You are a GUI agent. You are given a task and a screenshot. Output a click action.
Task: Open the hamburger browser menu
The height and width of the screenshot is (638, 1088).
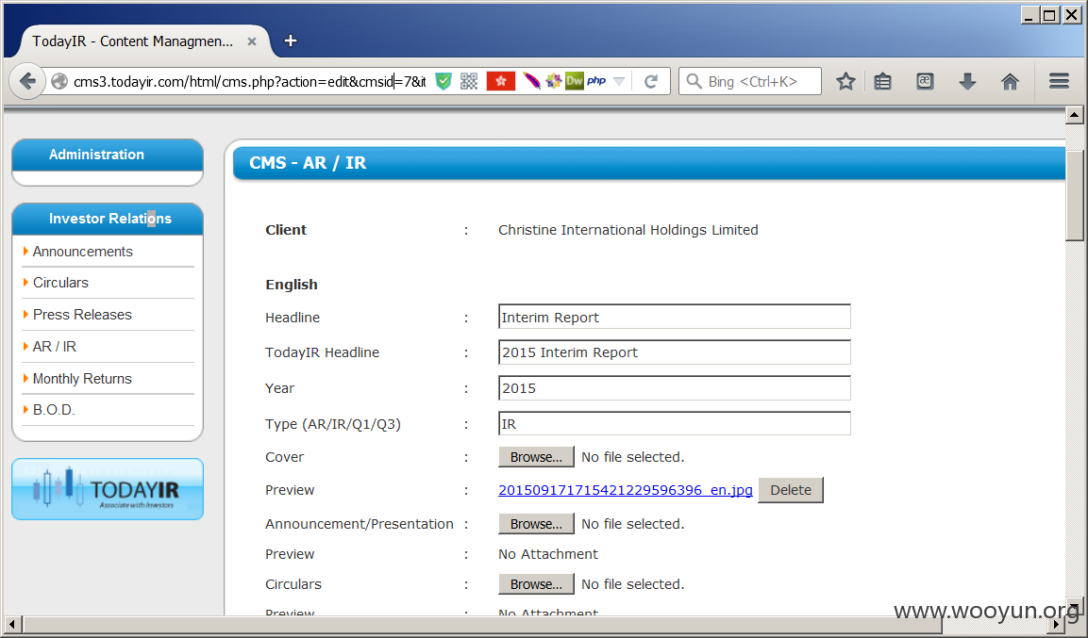click(1059, 82)
